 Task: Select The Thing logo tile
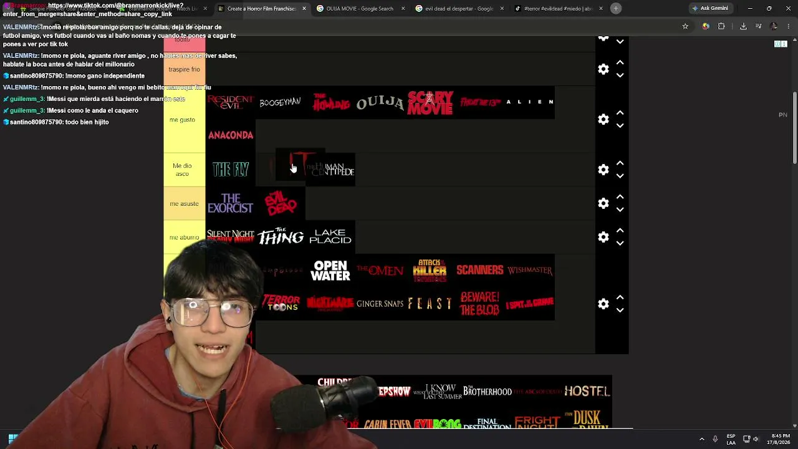point(281,237)
